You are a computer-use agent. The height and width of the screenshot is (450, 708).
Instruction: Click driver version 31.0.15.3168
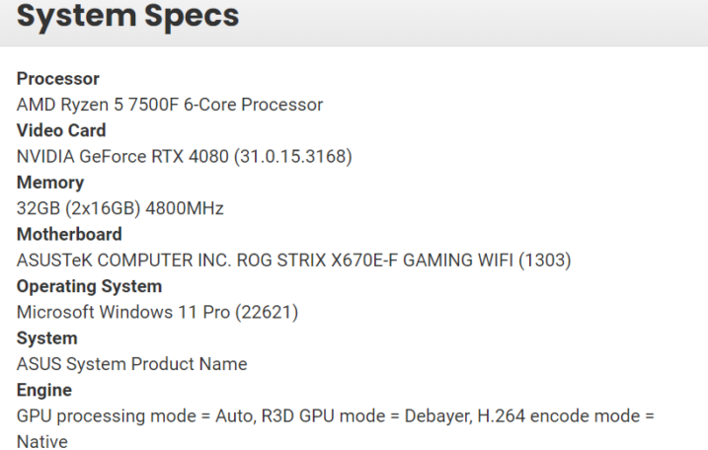(x=292, y=157)
